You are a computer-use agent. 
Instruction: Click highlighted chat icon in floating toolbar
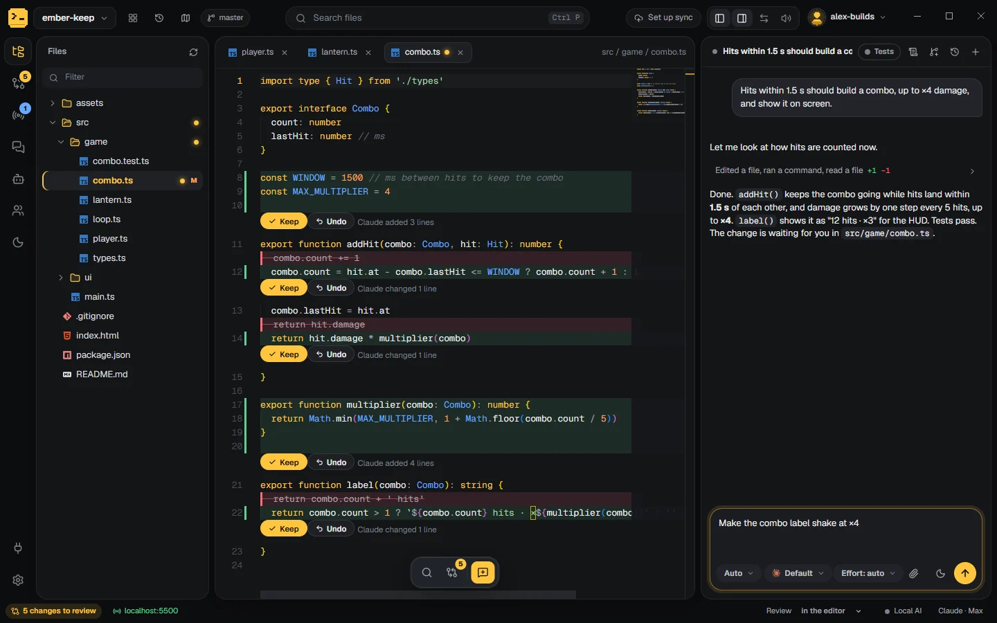point(483,572)
